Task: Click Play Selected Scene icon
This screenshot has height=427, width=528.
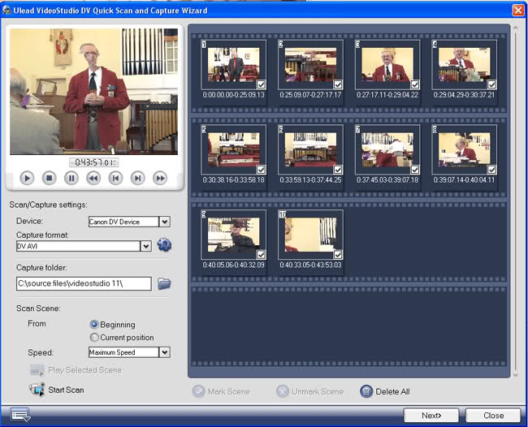Action: (37, 370)
